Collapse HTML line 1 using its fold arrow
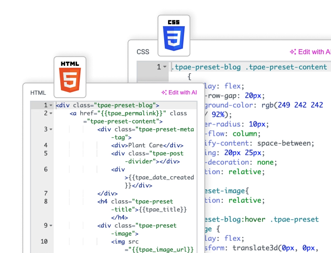 click(x=51, y=105)
